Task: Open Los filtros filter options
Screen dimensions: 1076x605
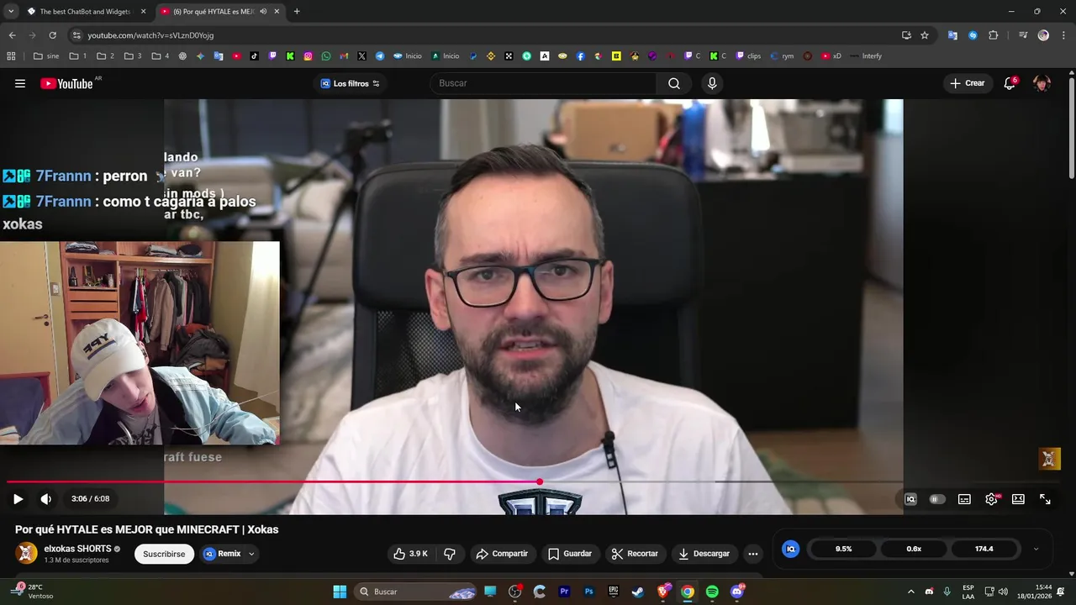Action: tap(351, 83)
